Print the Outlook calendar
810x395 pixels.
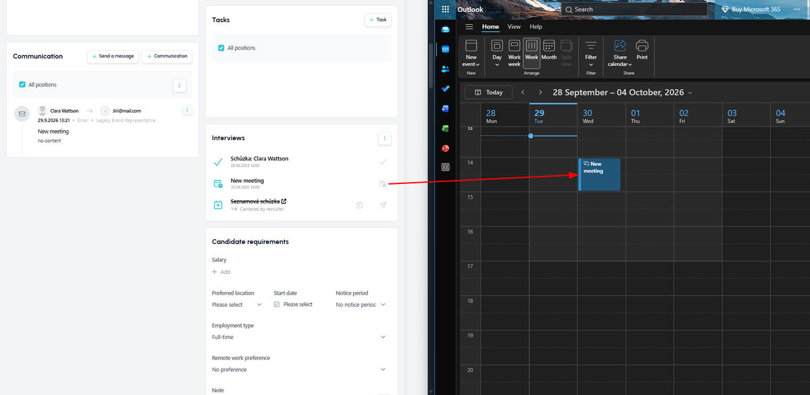pos(642,51)
